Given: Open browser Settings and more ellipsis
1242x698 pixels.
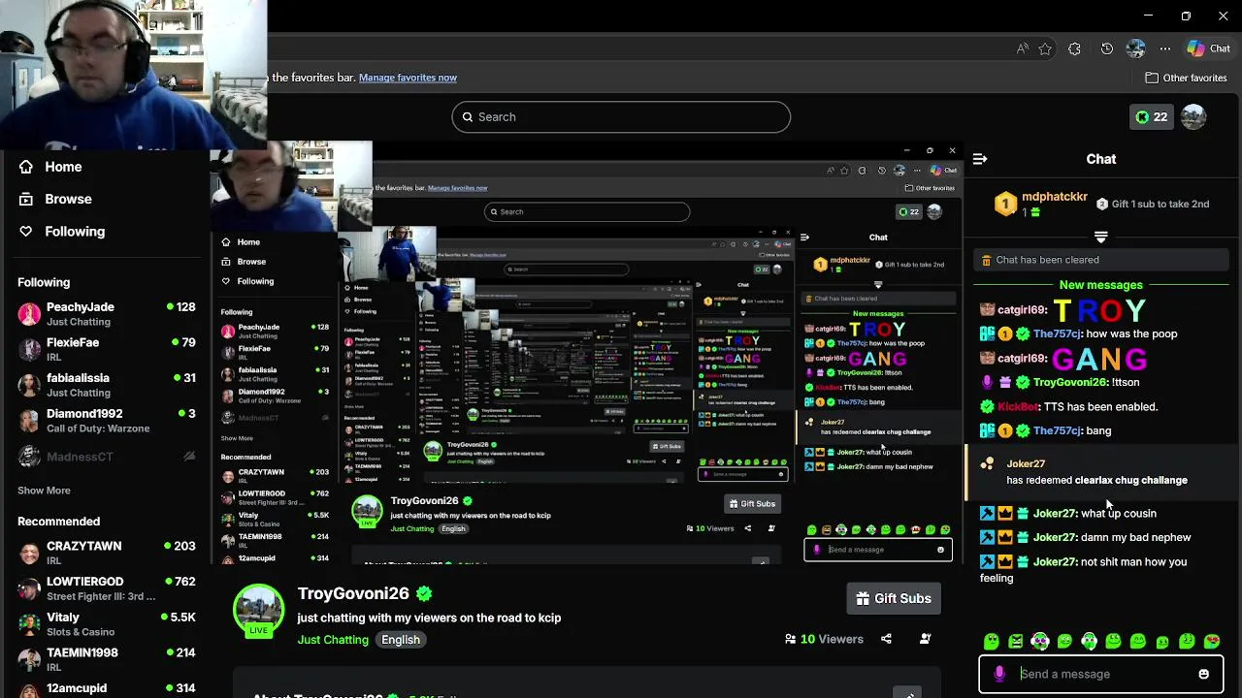Looking at the screenshot, I should click(x=1164, y=48).
